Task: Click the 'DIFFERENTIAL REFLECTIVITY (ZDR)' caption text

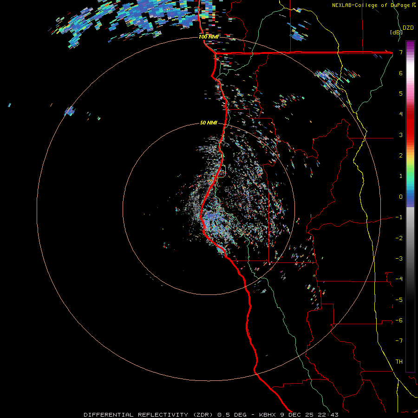Action: coord(149,415)
